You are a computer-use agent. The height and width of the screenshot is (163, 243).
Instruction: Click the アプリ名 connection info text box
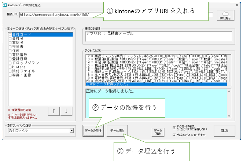(x=159, y=36)
